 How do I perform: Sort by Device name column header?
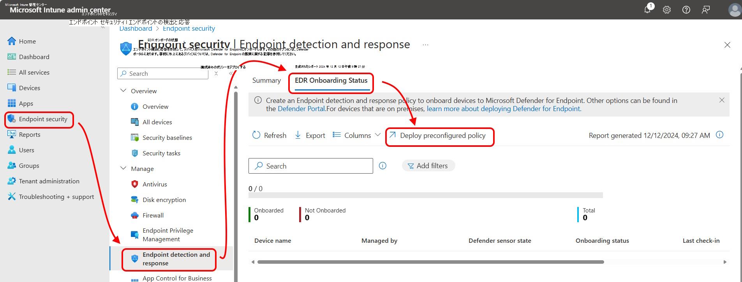click(x=273, y=241)
